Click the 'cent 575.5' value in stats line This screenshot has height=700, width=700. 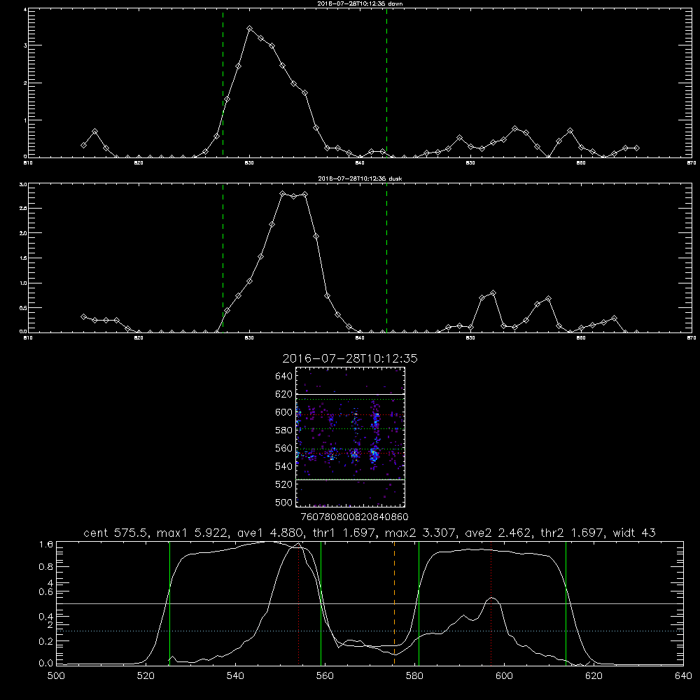click(x=116, y=533)
